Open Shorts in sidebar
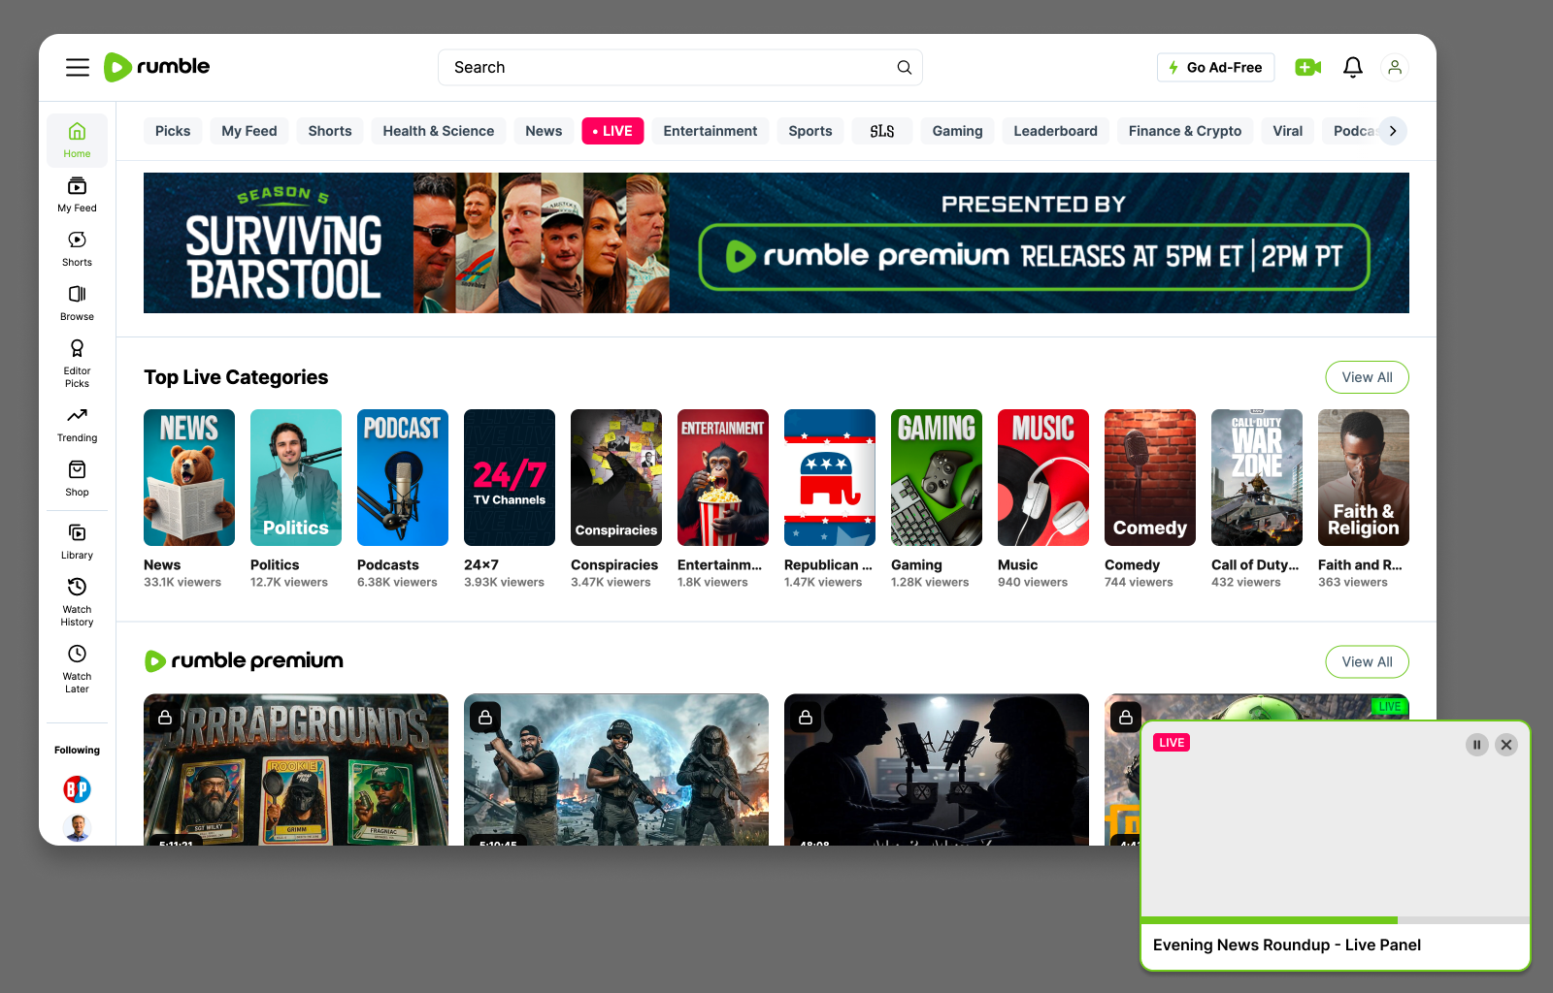 click(78, 249)
